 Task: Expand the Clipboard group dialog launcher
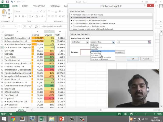[x=12, y=21]
